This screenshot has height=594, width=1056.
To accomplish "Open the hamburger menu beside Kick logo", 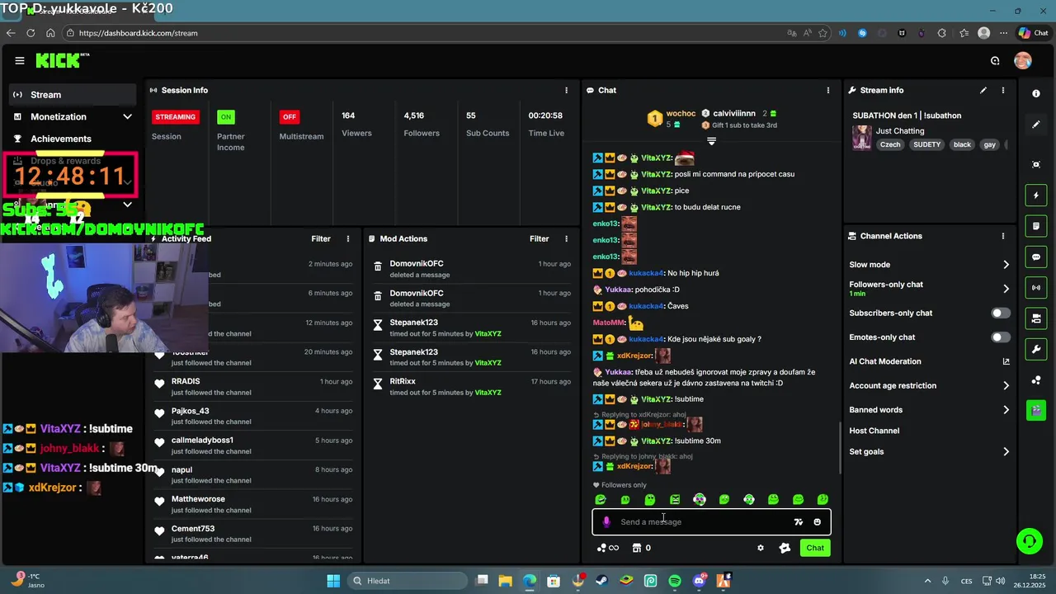I will coord(20,60).
